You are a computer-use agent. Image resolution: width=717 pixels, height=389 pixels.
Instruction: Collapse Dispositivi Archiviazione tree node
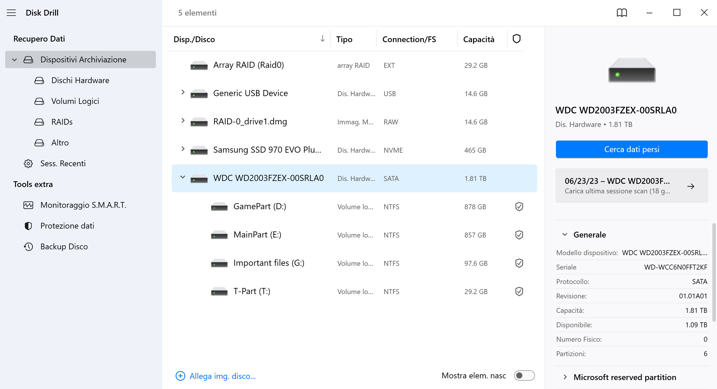click(x=14, y=60)
